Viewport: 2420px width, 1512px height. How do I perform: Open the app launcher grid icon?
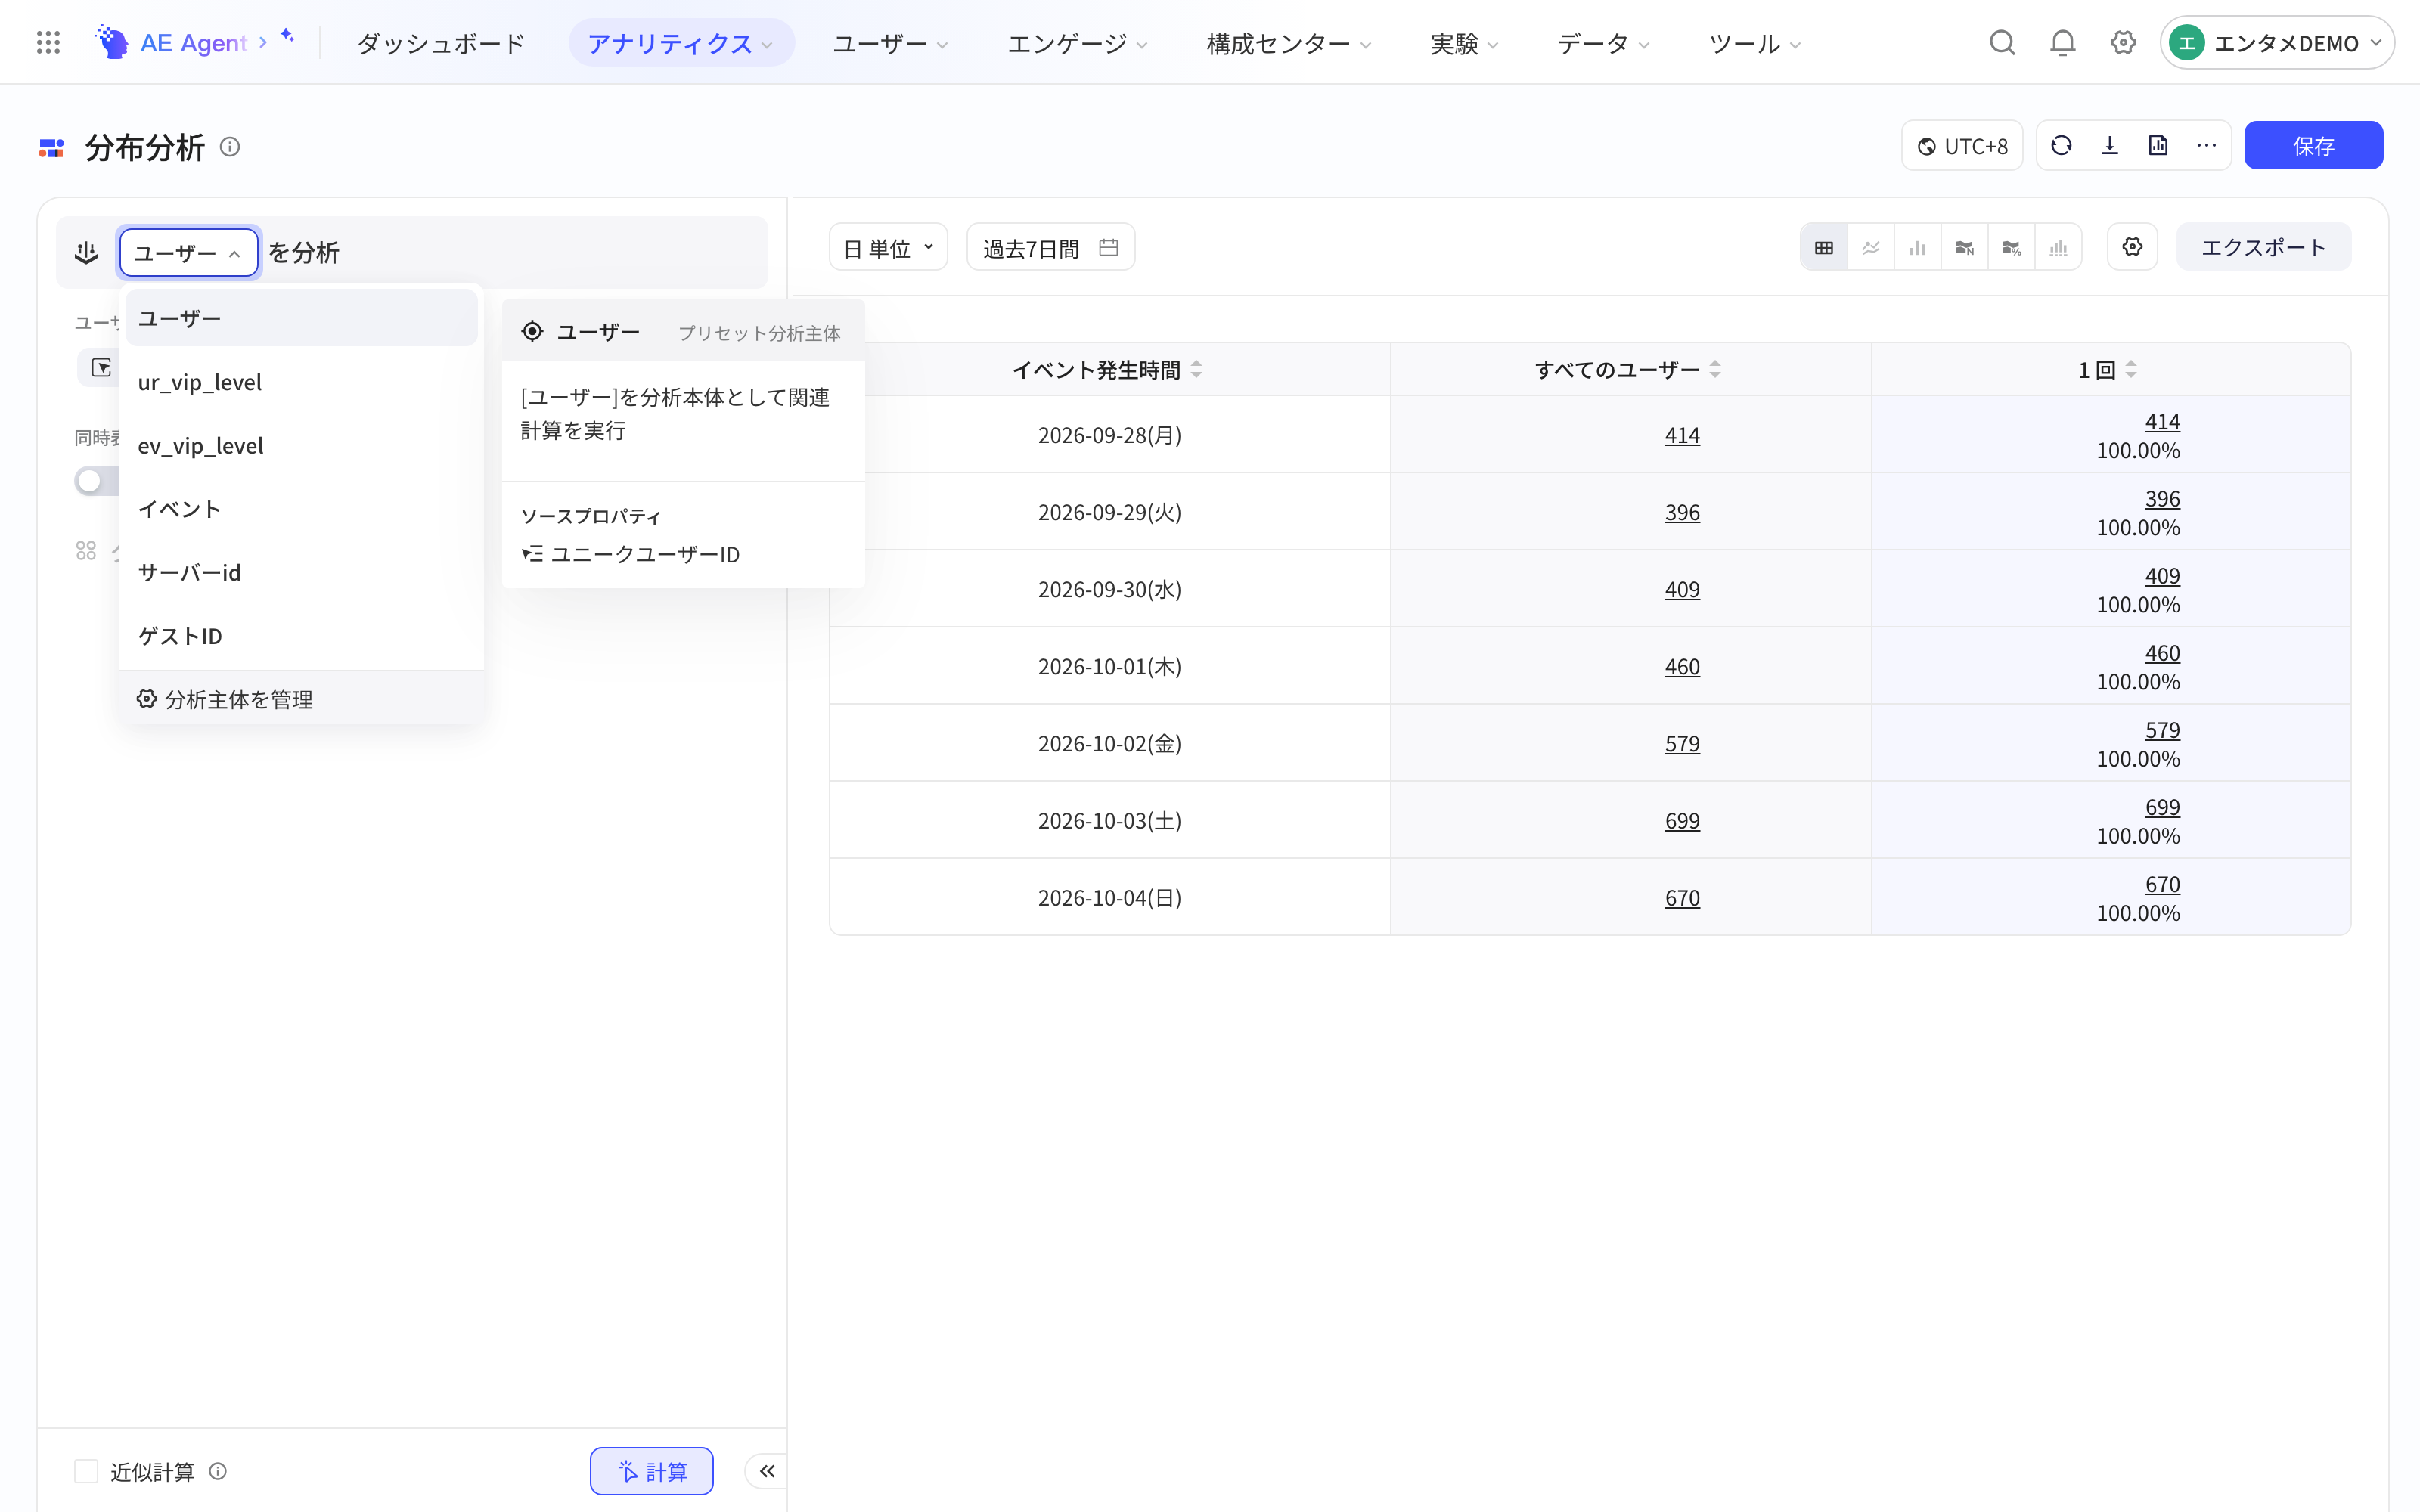tap(48, 43)
